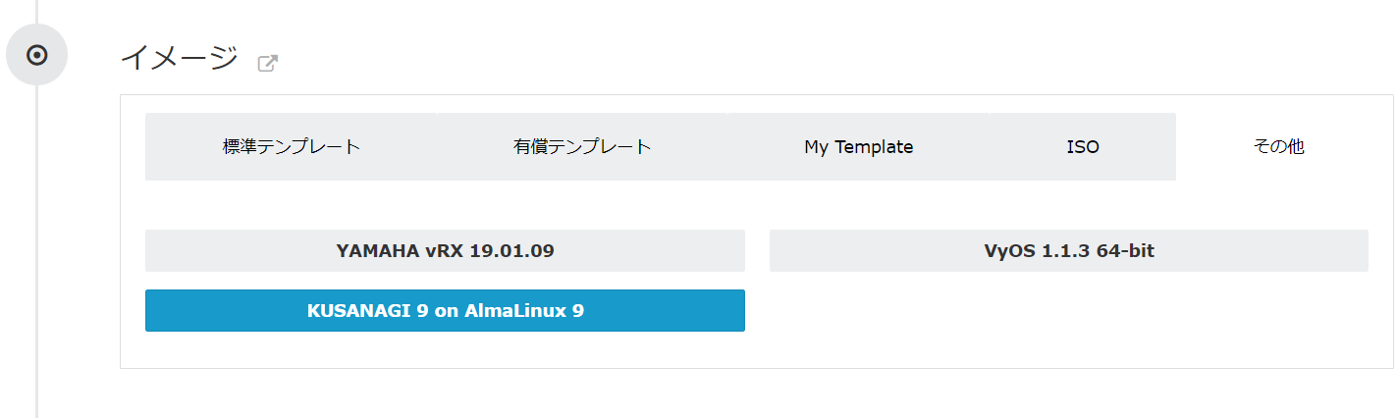The height and width of the screenshot is (418, 1396).
Task: Open the external link icon beside イメージ
Action: pyautogui.click(x=267, y=64)
